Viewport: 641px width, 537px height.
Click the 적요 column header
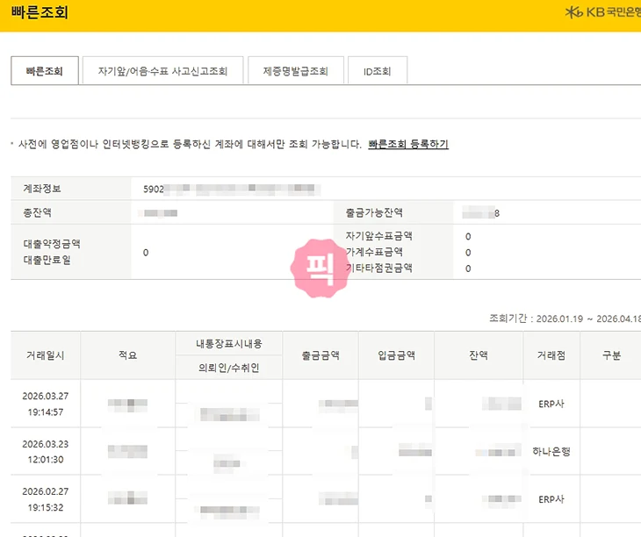pos(128,355)
